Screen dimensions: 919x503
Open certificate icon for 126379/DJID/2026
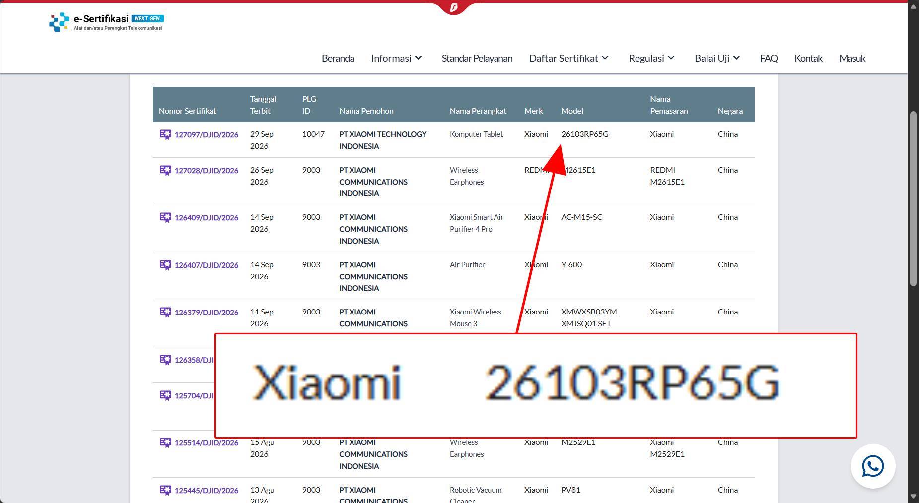(x=165, y=312)
